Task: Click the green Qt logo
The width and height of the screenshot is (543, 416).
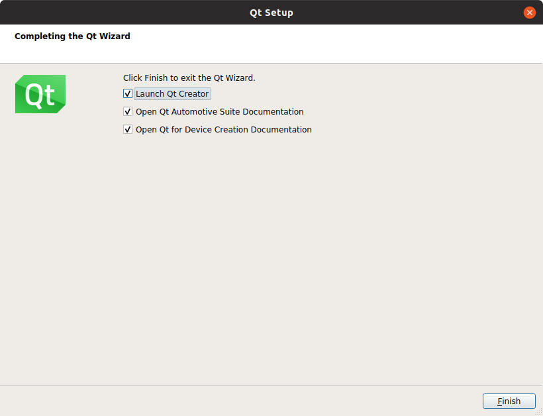Action: click(x=40, y=94)
